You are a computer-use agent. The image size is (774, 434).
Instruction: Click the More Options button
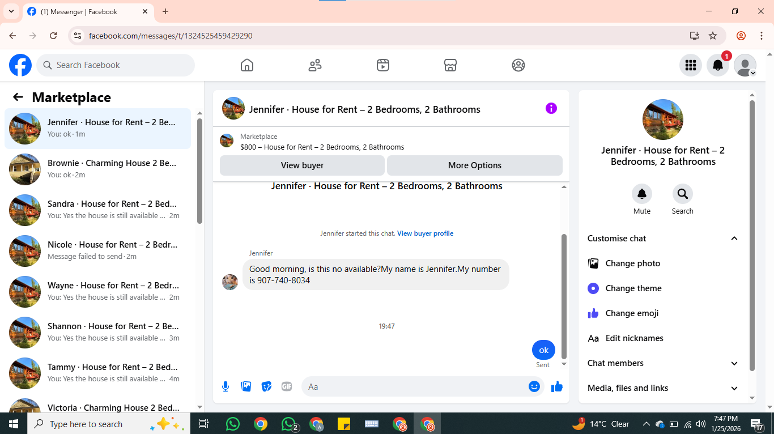[x=475, y=165]
